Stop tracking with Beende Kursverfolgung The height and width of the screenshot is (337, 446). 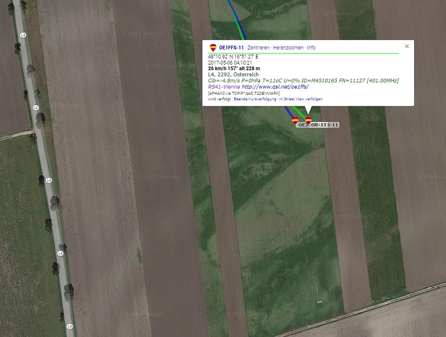255,99
